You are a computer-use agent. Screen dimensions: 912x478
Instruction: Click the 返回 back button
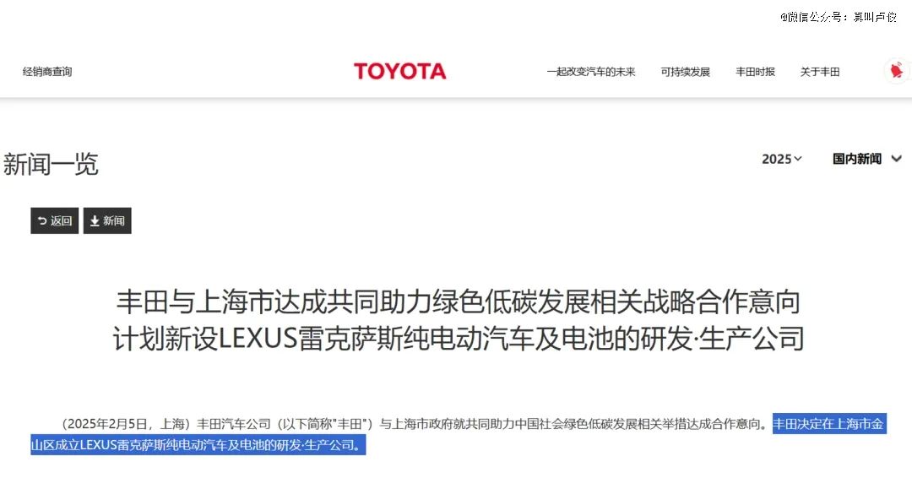coord(55,221)
